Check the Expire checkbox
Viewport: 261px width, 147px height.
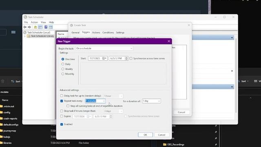point(62,116)
